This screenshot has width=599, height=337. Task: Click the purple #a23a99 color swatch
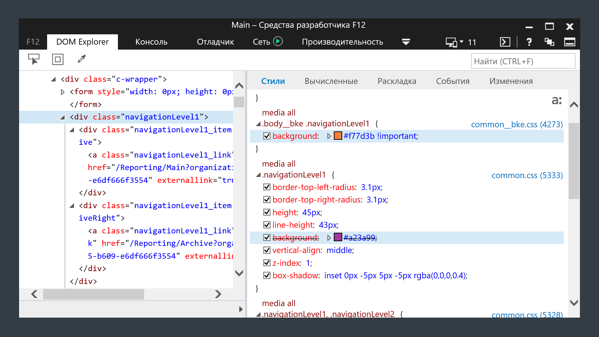(x=338, y=237)
